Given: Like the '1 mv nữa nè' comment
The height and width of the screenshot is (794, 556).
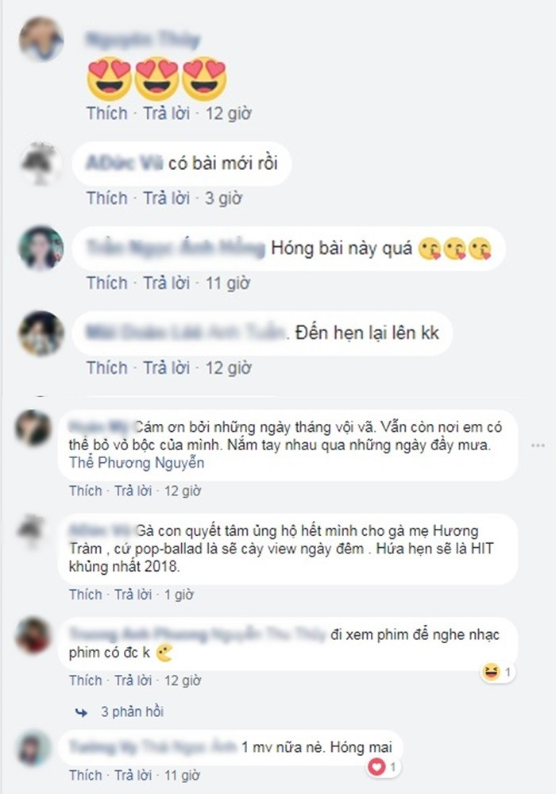Looking at the screenshot, I should [86, 775].
